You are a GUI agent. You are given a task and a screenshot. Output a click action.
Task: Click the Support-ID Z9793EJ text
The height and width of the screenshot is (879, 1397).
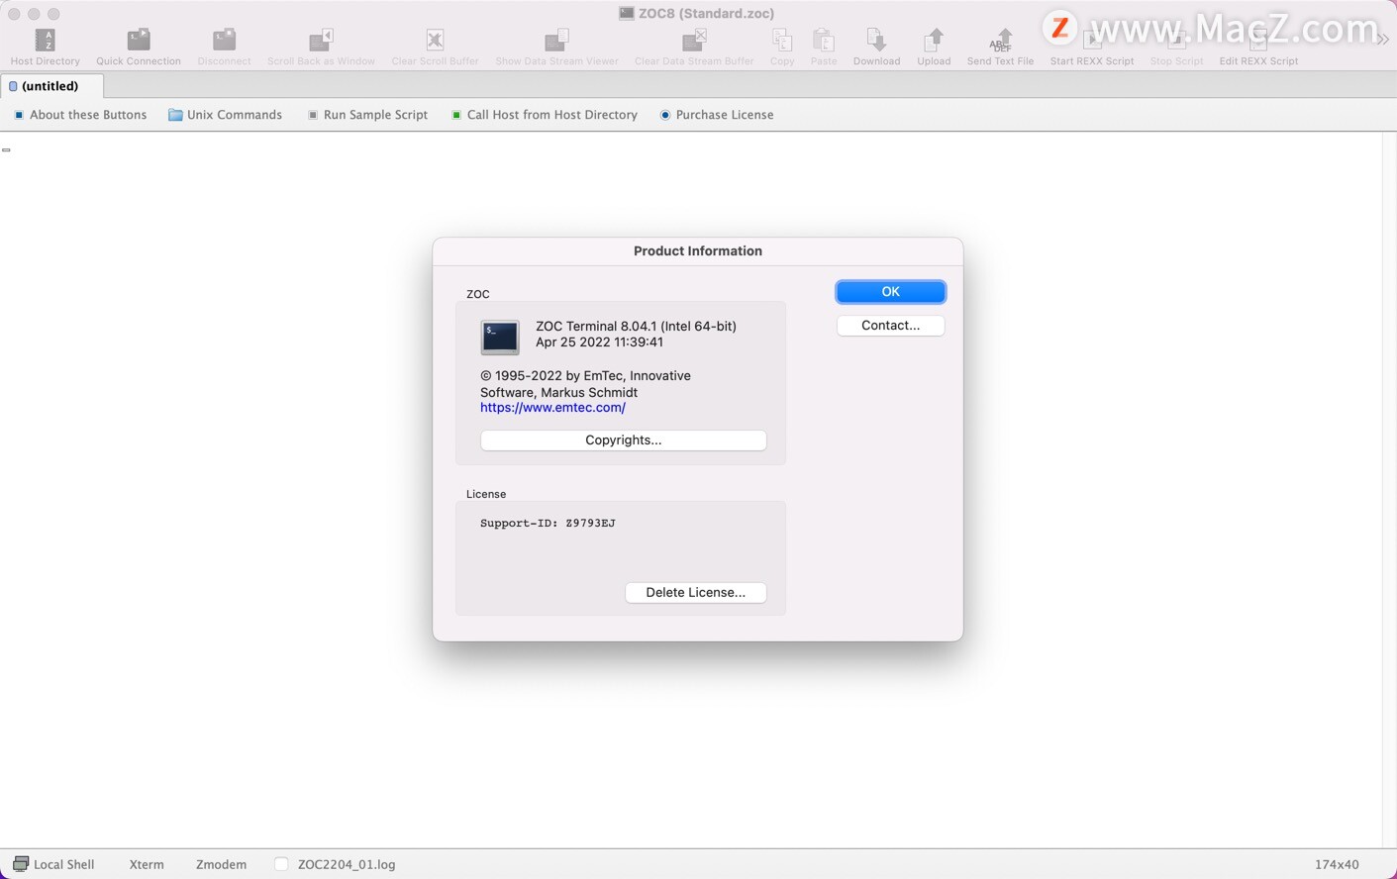coord(548,524)
